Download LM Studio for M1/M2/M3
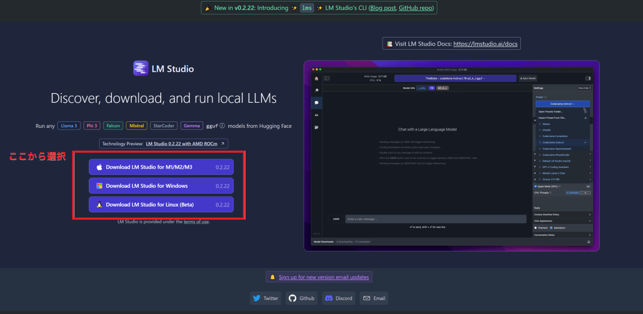The image size is (643, 314). coord(161,167)
